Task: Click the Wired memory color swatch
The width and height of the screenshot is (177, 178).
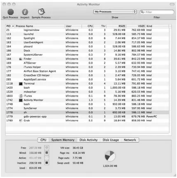Action: coord(47,153)
